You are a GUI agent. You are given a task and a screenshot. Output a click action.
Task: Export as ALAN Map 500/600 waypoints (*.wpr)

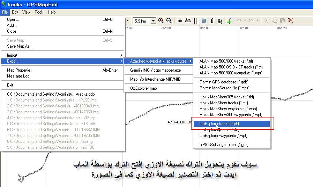(x=232, y=73)
